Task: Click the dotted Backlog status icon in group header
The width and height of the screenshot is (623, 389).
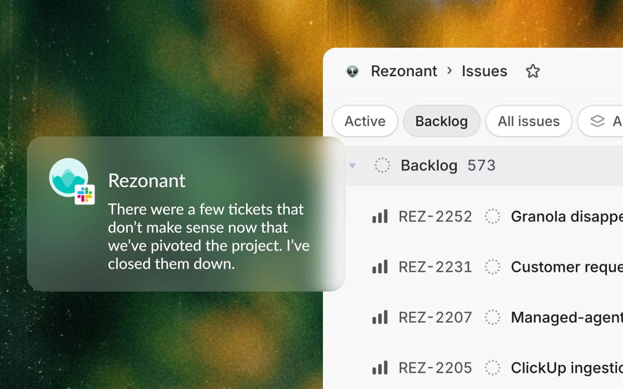Action: pos(382,165)
